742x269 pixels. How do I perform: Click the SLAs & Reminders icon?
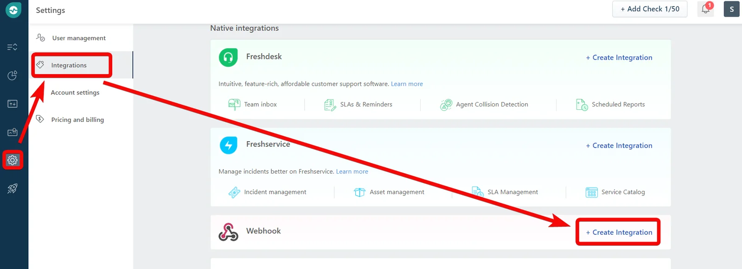click(330, 105)
